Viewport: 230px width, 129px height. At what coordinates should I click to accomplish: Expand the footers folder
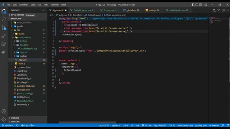(28, 41)
